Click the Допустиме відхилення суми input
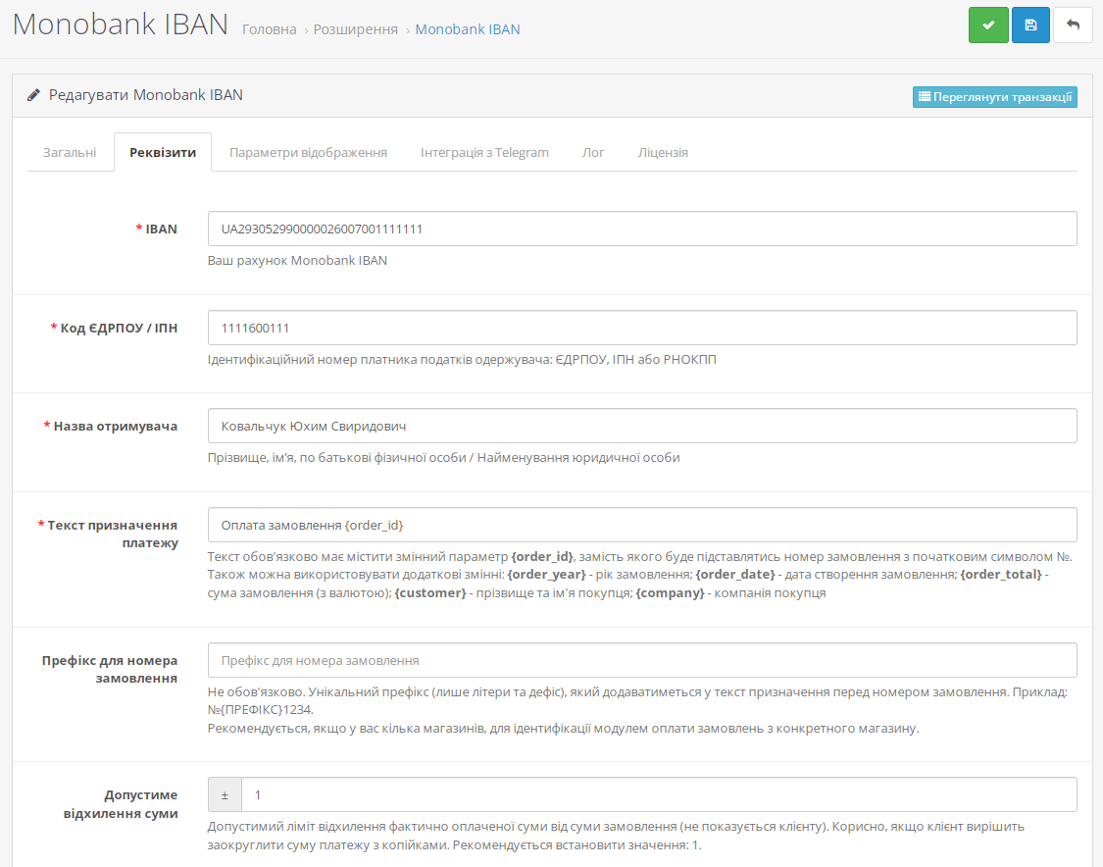Image resolution: width=1103 pixels, height=867 pixels. [659, 795]
